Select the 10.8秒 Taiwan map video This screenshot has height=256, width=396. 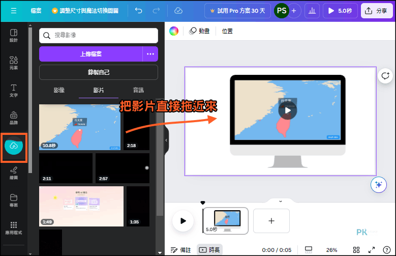click(80, 127)
